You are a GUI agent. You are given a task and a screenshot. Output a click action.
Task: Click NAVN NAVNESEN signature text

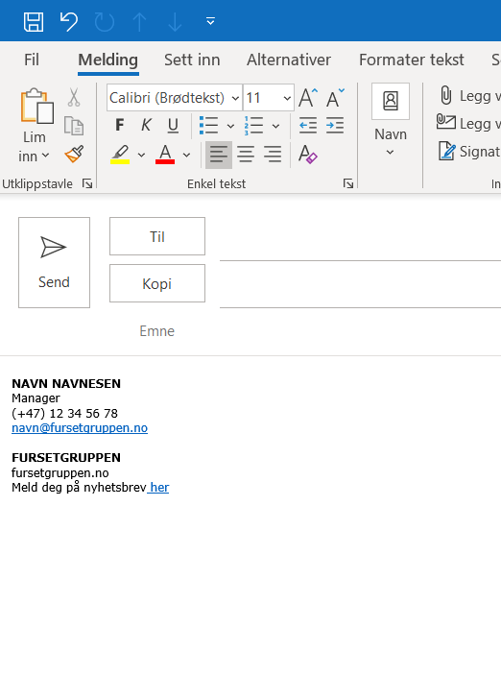tap(66, 383)
